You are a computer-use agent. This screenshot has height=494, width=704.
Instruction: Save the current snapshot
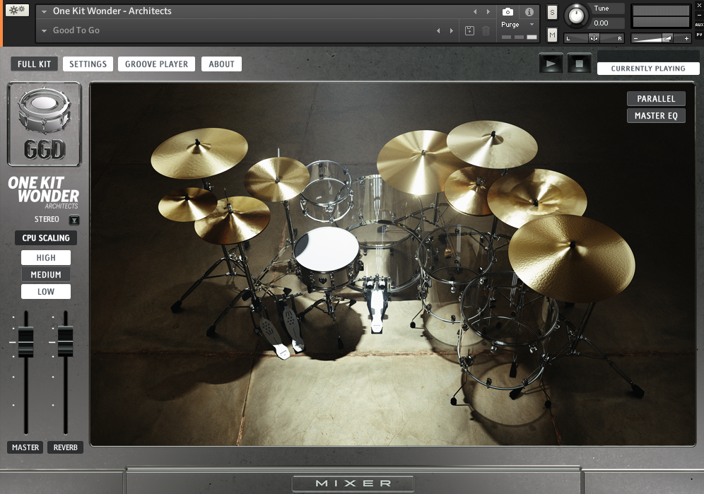[469, 30]
